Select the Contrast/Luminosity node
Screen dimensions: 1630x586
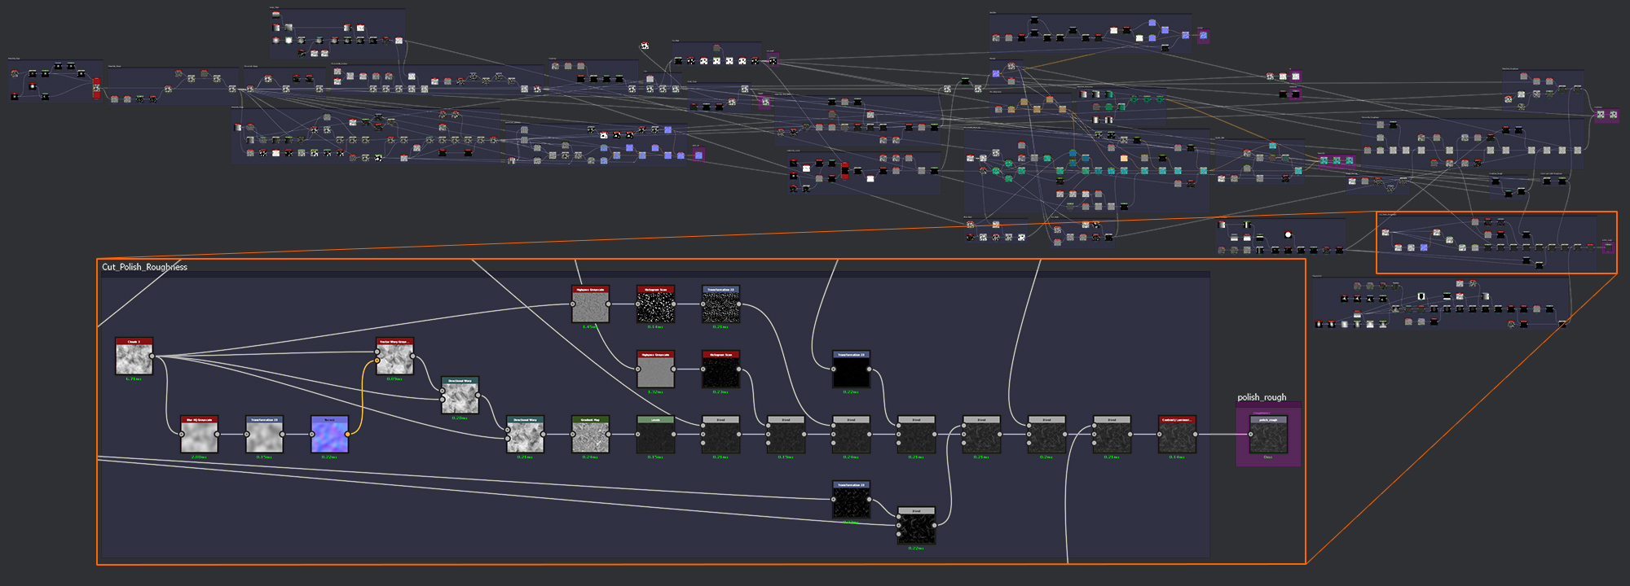(x=1178, y=435)
